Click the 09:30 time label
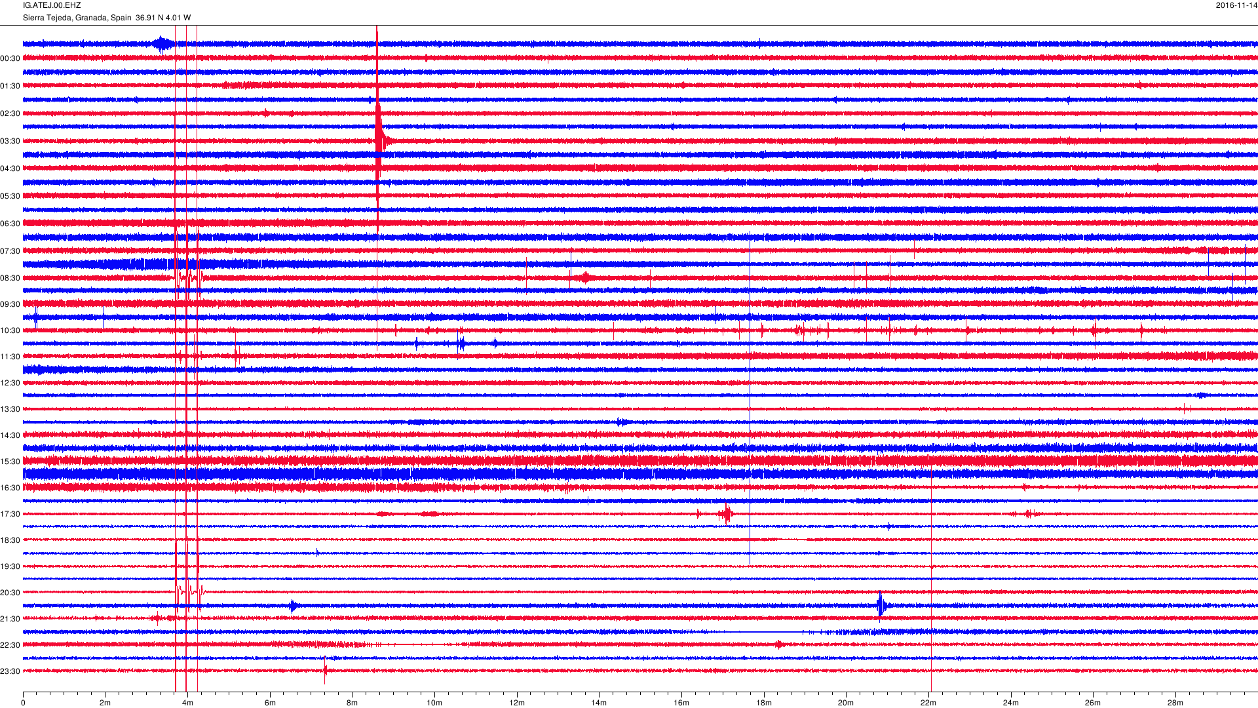The image size is (1258, 708). coord(10,304)
